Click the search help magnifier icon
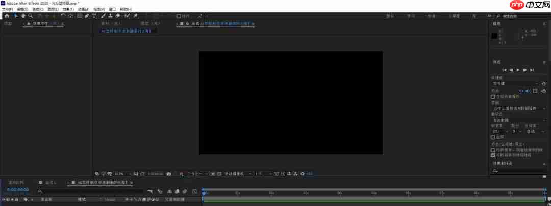 [498, 16]
